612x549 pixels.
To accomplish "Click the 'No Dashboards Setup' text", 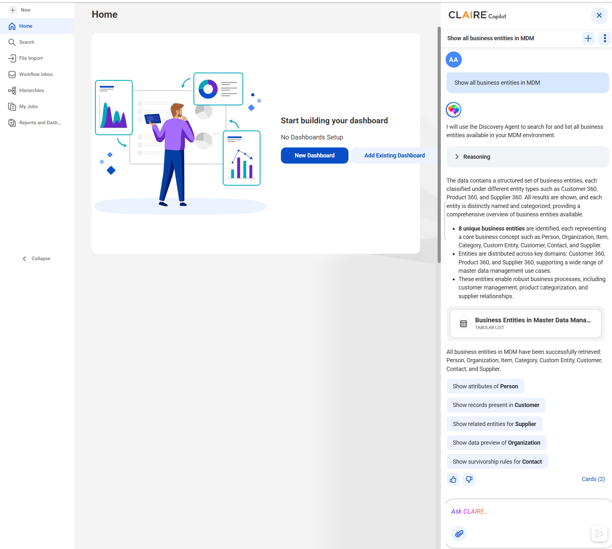I will [312, 137].
